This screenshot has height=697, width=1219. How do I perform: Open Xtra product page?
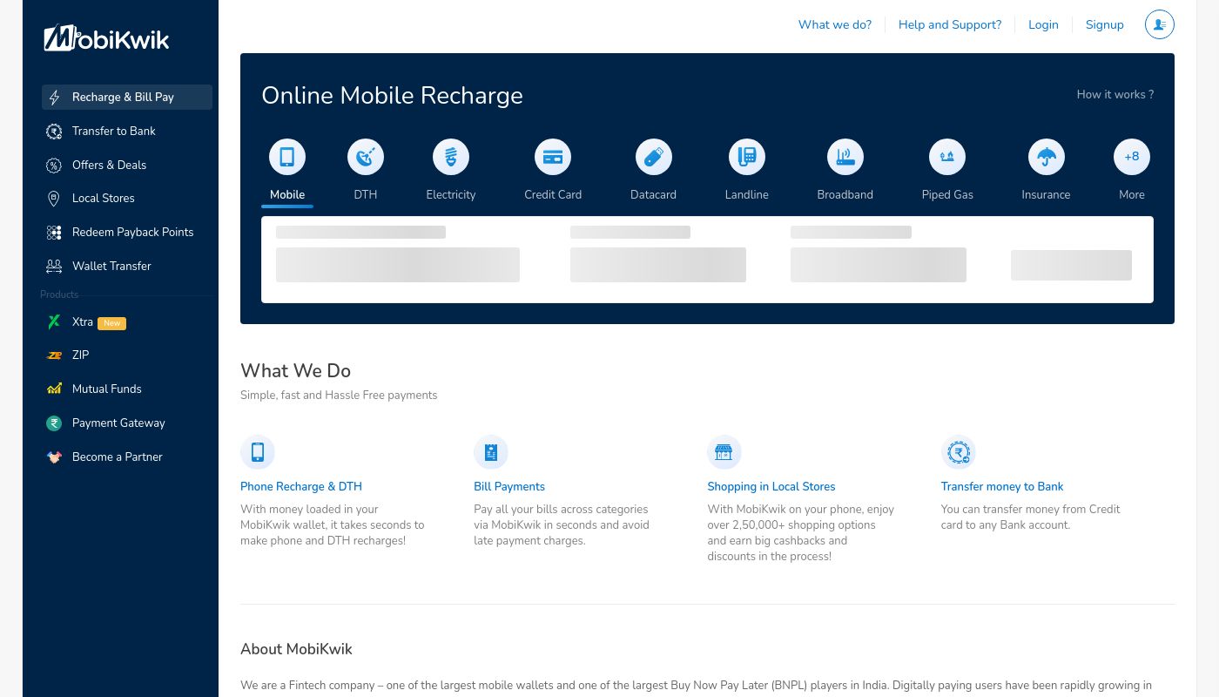click(x=83, y=322)
